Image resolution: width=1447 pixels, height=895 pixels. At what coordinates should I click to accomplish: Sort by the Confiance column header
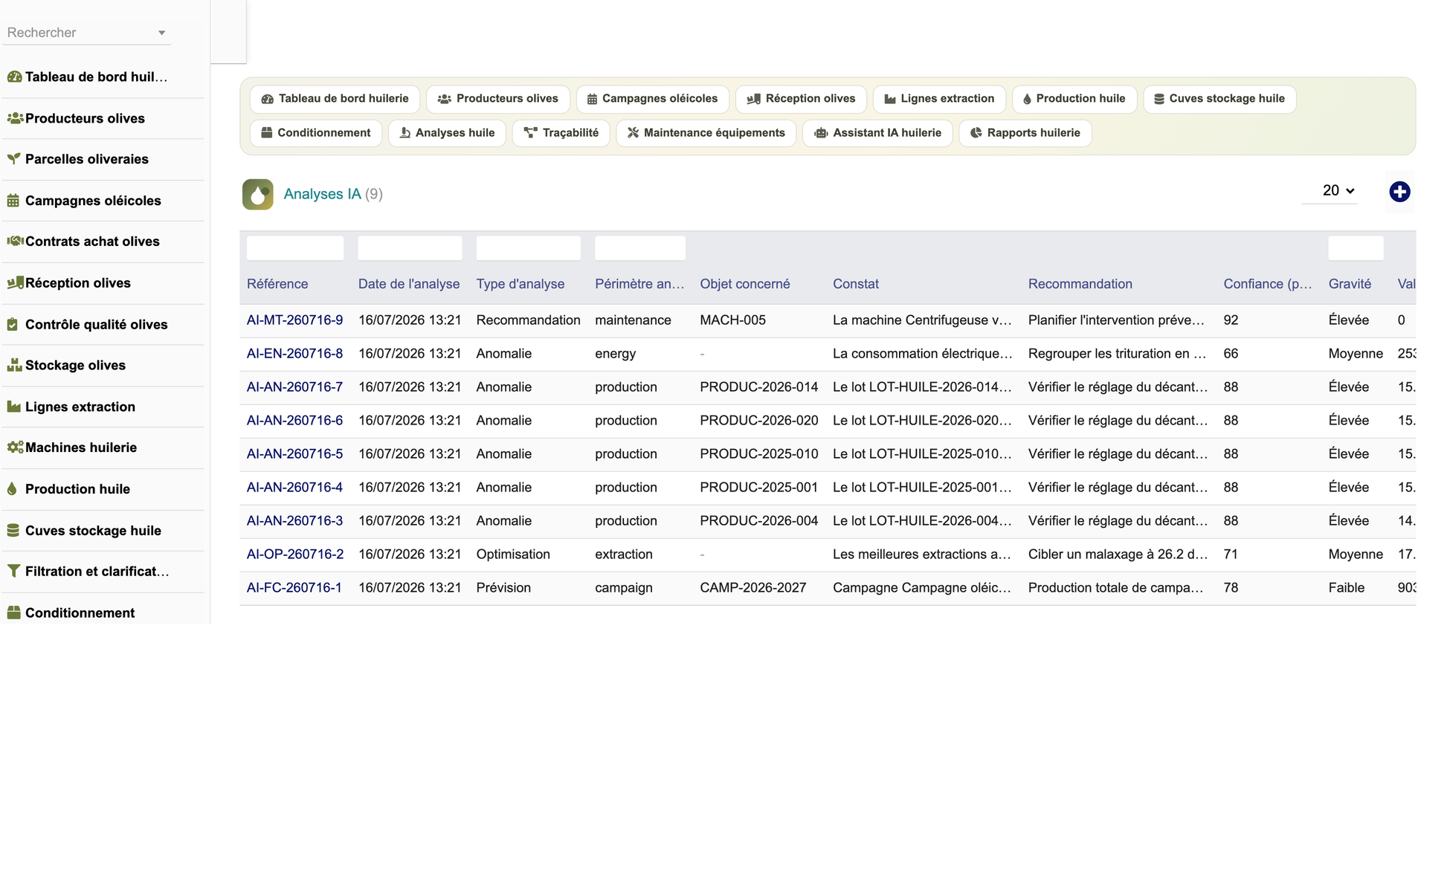coord(1268,284)
